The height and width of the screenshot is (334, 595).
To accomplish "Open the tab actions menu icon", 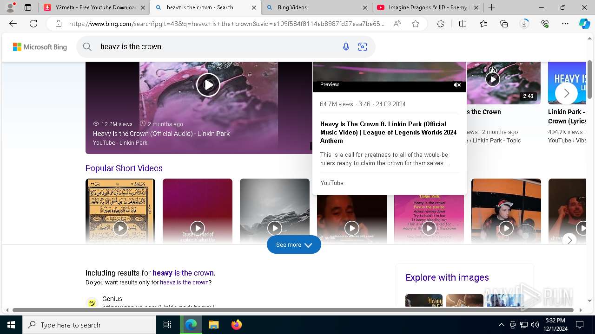I will (28, 7).
